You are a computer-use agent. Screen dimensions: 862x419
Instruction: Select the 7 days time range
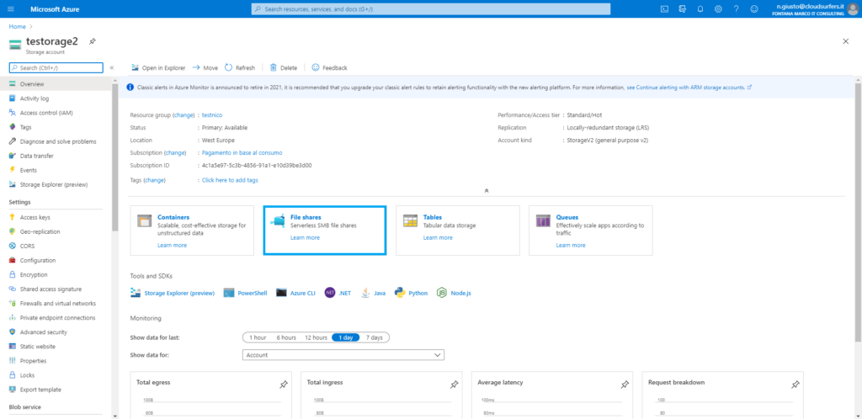coord(375,337)
